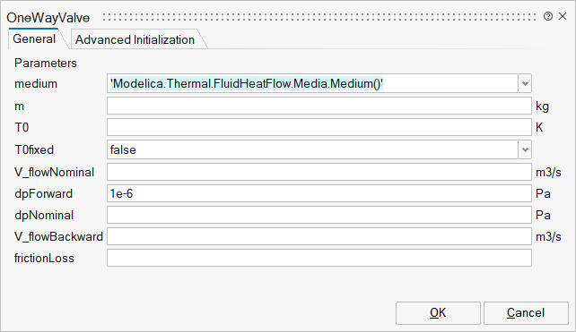Image resolution: width=576 pixels, height=332 pixels.
Task: Select the dpForward field containing 1e-6
Action: (x=319, y=193)
